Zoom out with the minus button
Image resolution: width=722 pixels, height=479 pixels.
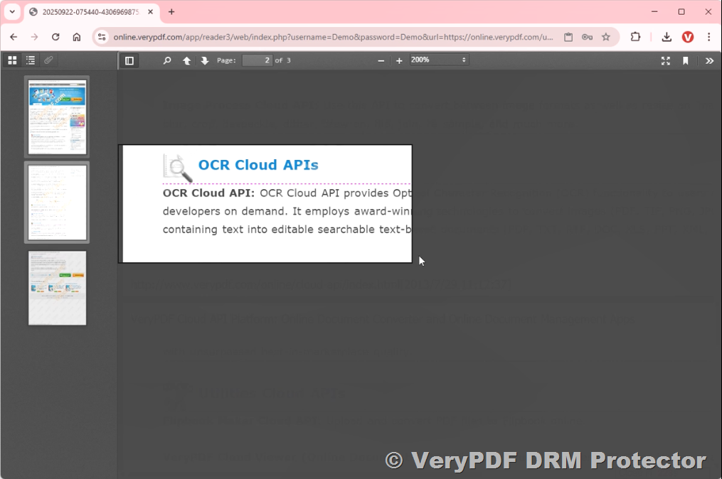pyautogui.click(x=381, y=60)
